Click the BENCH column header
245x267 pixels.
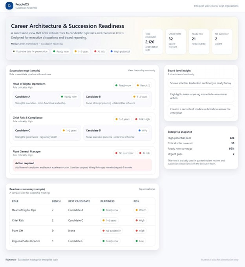click(x=56, y=201)
